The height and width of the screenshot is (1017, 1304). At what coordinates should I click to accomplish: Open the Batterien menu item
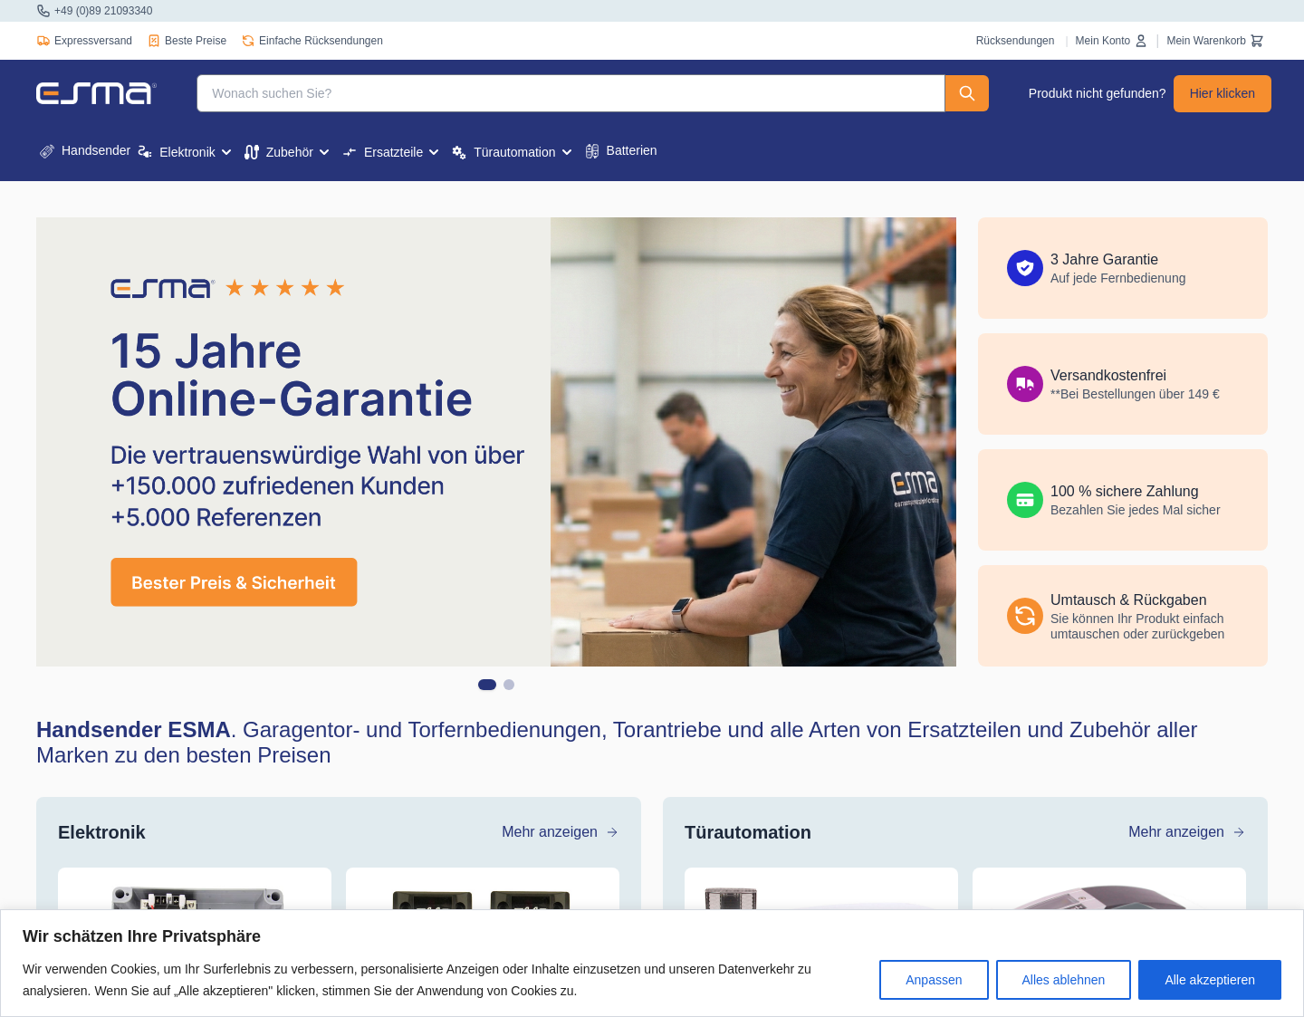[621, 151]
